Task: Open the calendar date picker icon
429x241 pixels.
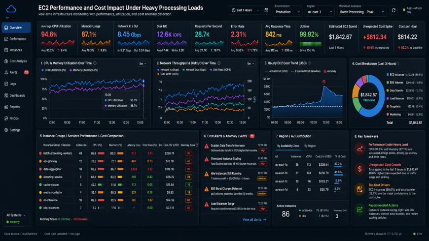Action: (x=266, y=10)
